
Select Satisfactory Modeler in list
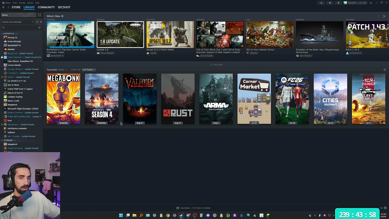(x=17, y=128)
